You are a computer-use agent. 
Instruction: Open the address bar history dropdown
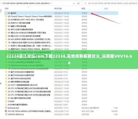tap(74, 4)
